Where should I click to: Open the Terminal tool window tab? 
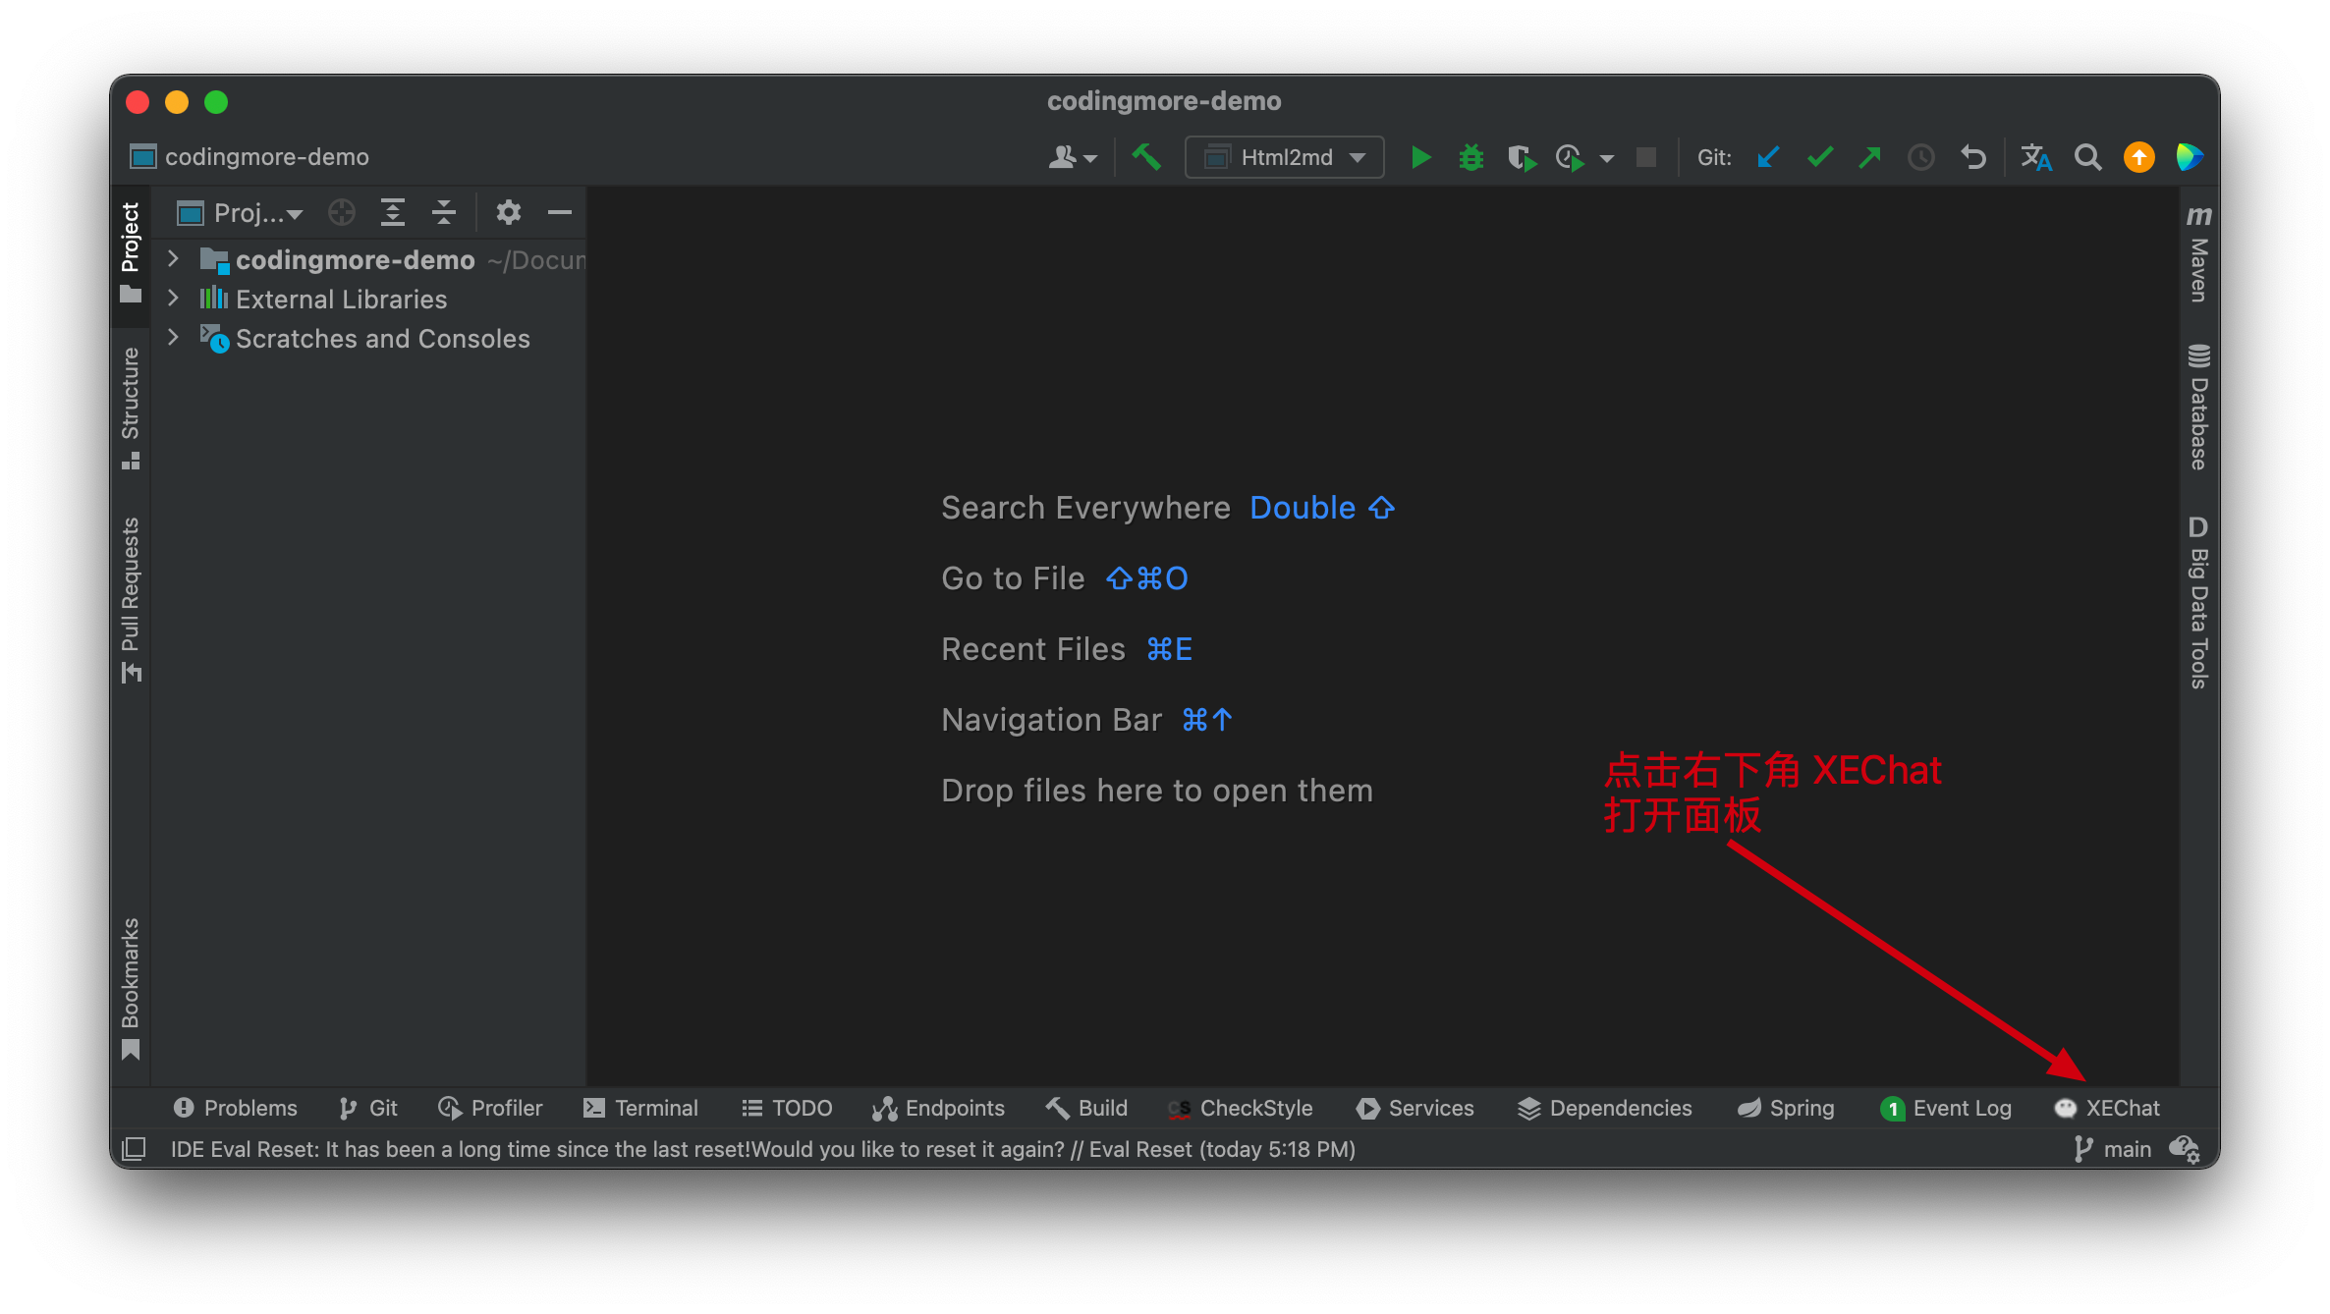pos(641,1108)
